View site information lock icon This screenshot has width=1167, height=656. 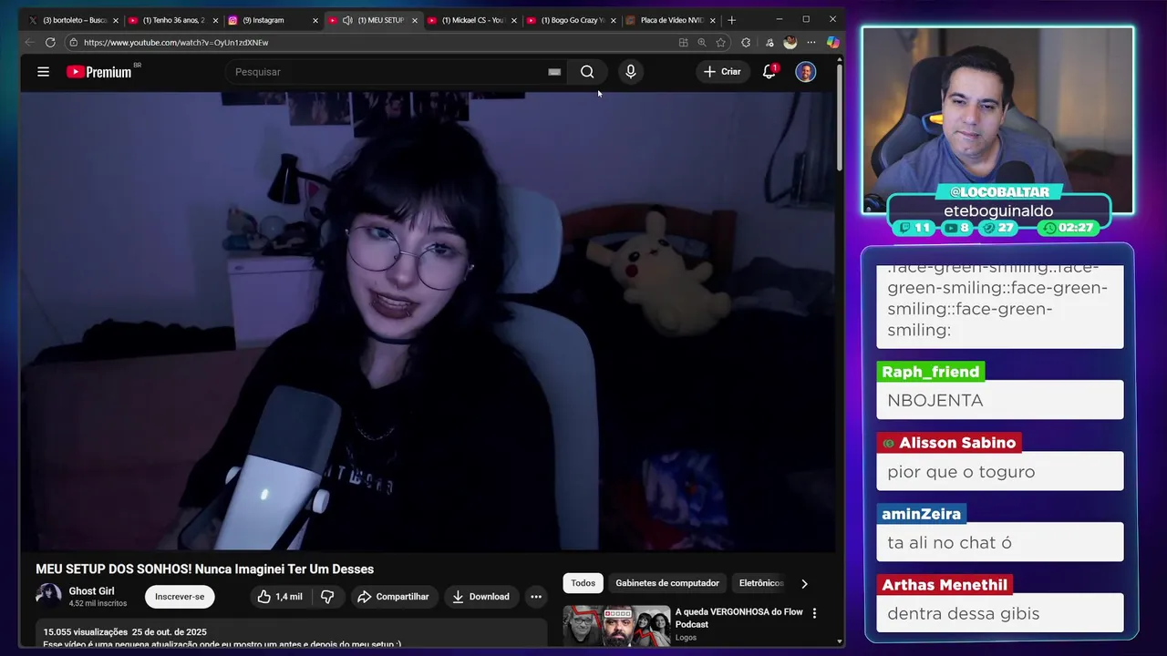(73, 42)
